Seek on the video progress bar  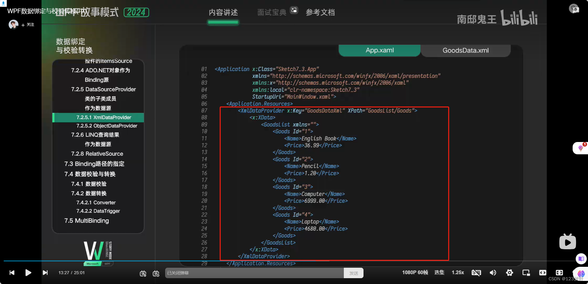pyautogui.click(x=294, y=261)
